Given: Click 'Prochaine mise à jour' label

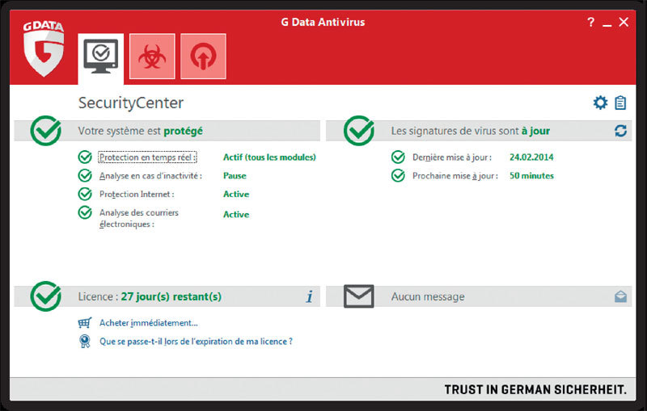Looking at the screenshot, I should coord(455,176).
